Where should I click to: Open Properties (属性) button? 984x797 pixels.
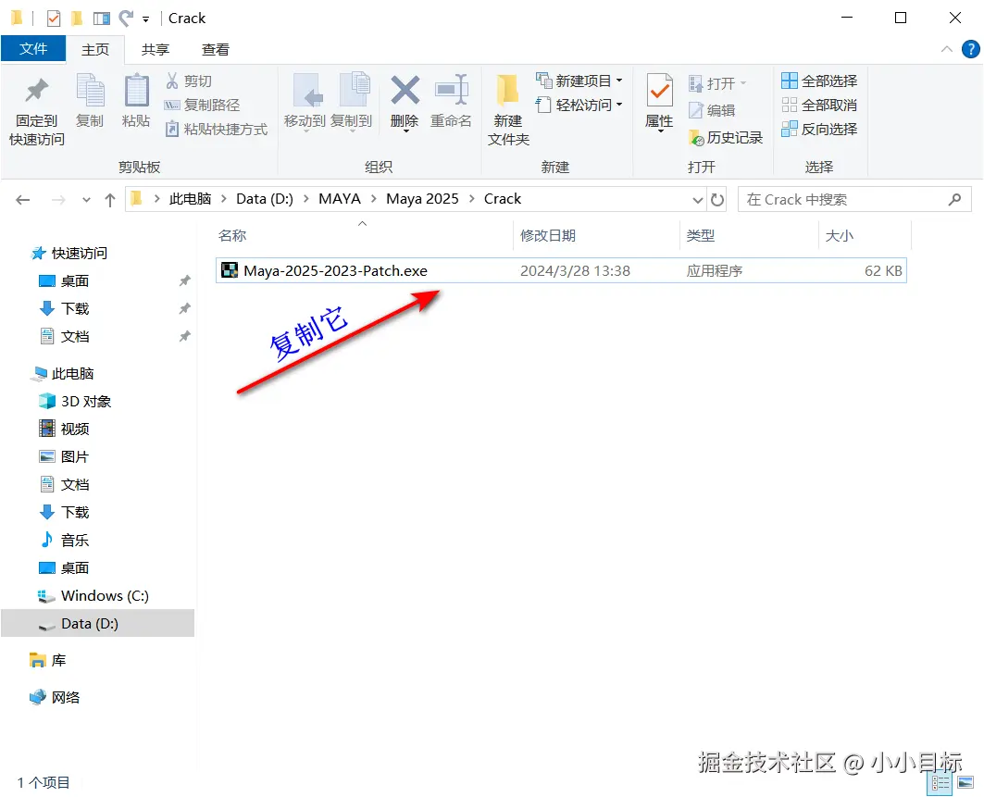click(660, 103)
